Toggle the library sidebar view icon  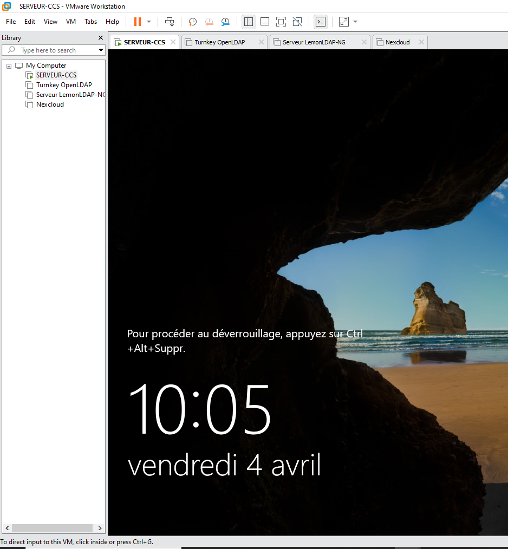pos(249,22)
